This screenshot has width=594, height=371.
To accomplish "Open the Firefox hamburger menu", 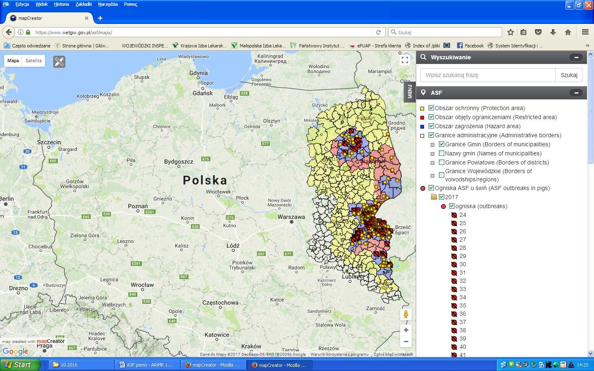I will click(x=585, y=32).
